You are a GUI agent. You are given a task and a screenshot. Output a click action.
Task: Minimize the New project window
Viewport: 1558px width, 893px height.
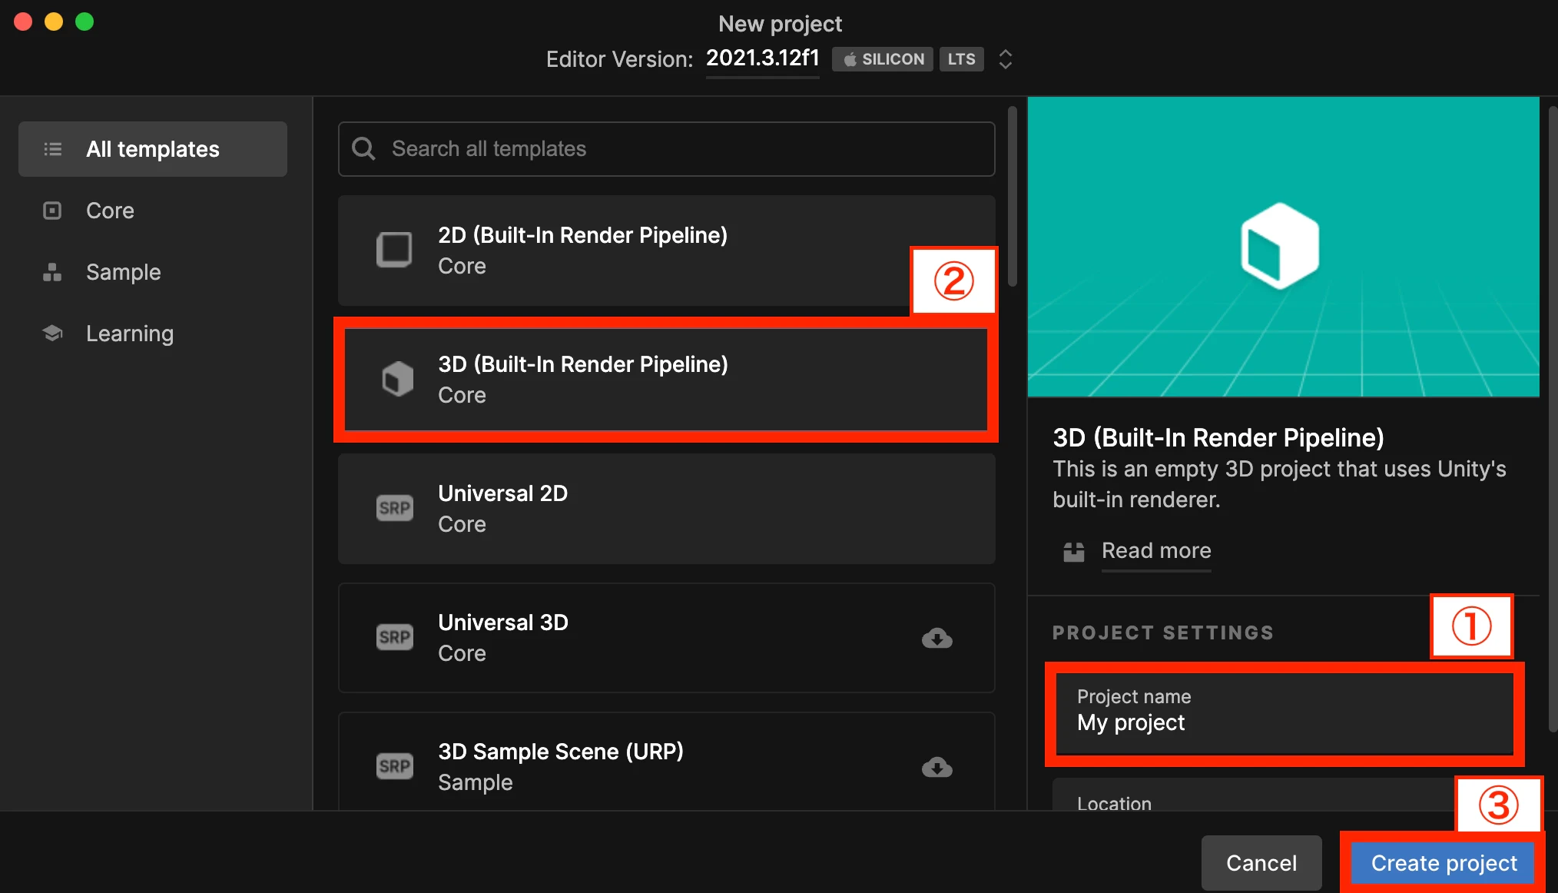54,22
